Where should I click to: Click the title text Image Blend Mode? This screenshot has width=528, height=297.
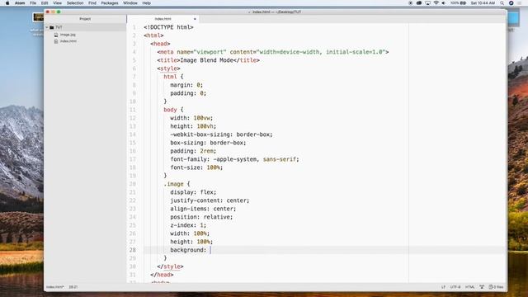pyautogui.click(x=207, y=60)
